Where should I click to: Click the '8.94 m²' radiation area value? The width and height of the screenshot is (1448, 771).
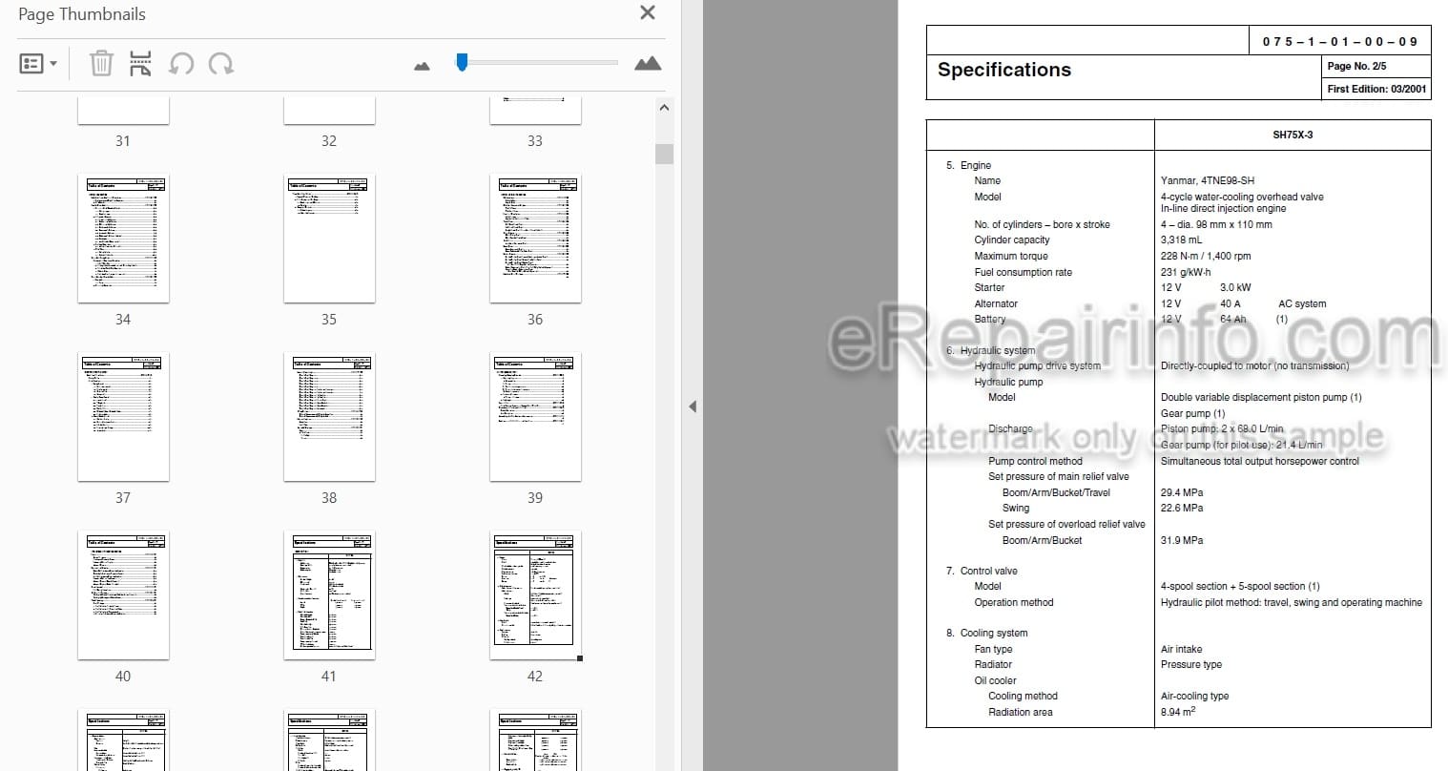click(1178, 711)
